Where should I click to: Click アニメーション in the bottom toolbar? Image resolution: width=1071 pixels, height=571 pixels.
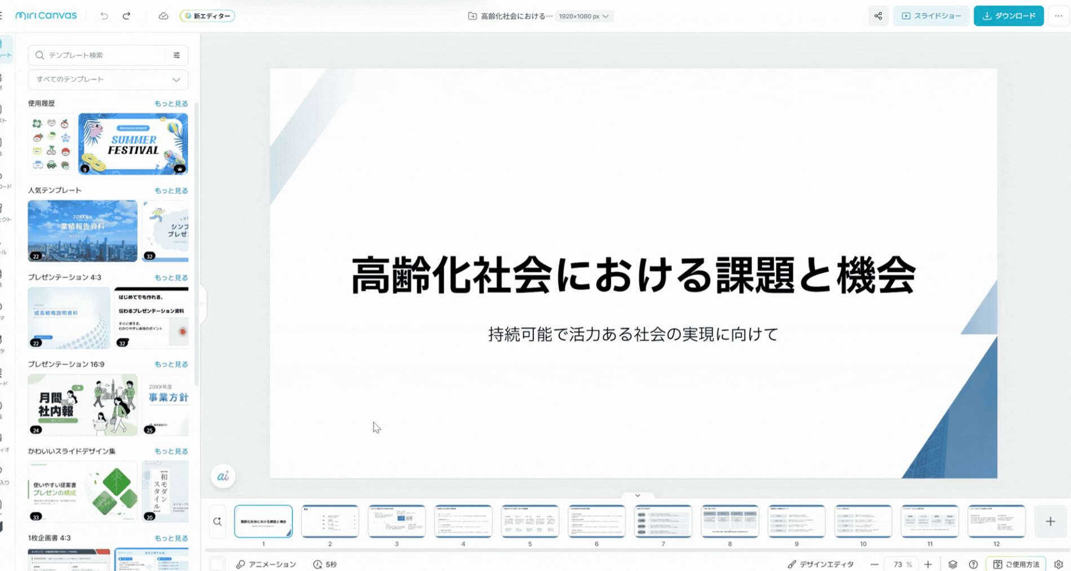265,564
